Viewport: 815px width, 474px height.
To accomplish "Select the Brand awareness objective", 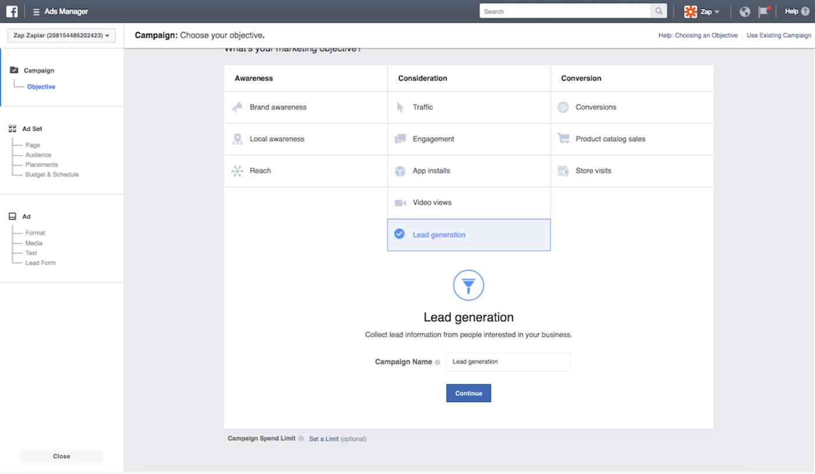I will tap(306, 107).
